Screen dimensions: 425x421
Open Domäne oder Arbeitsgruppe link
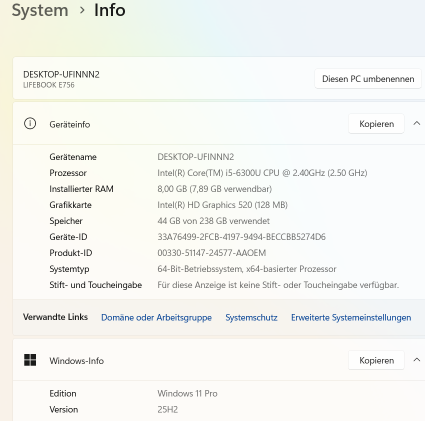tap(156, 317)
